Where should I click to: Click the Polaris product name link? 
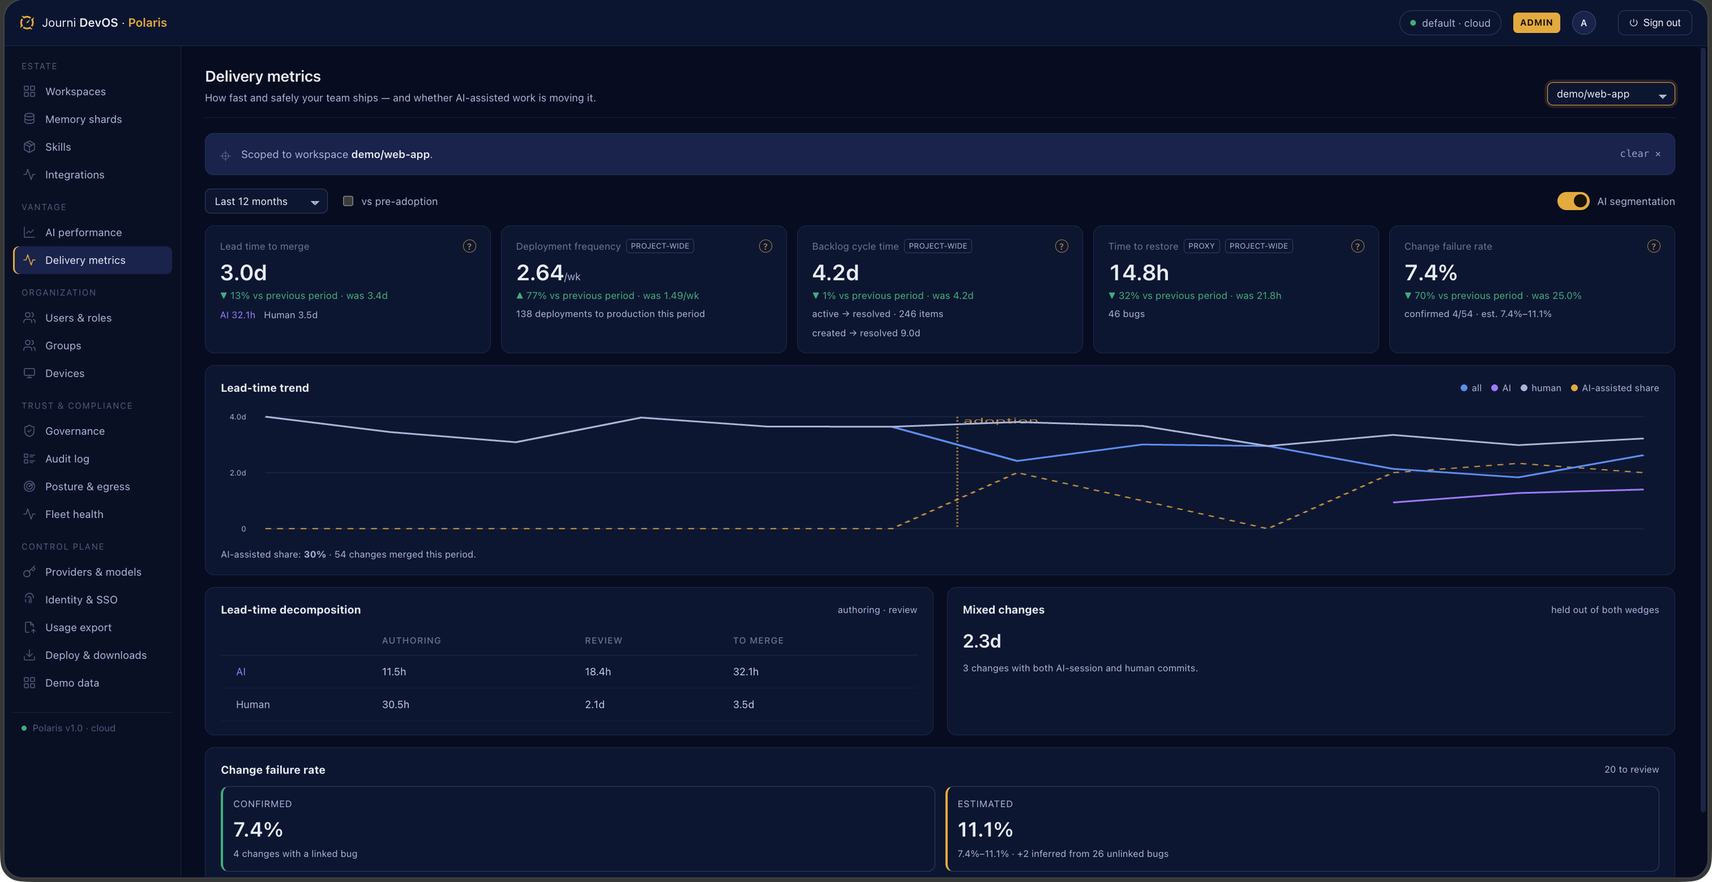(147, 22)
